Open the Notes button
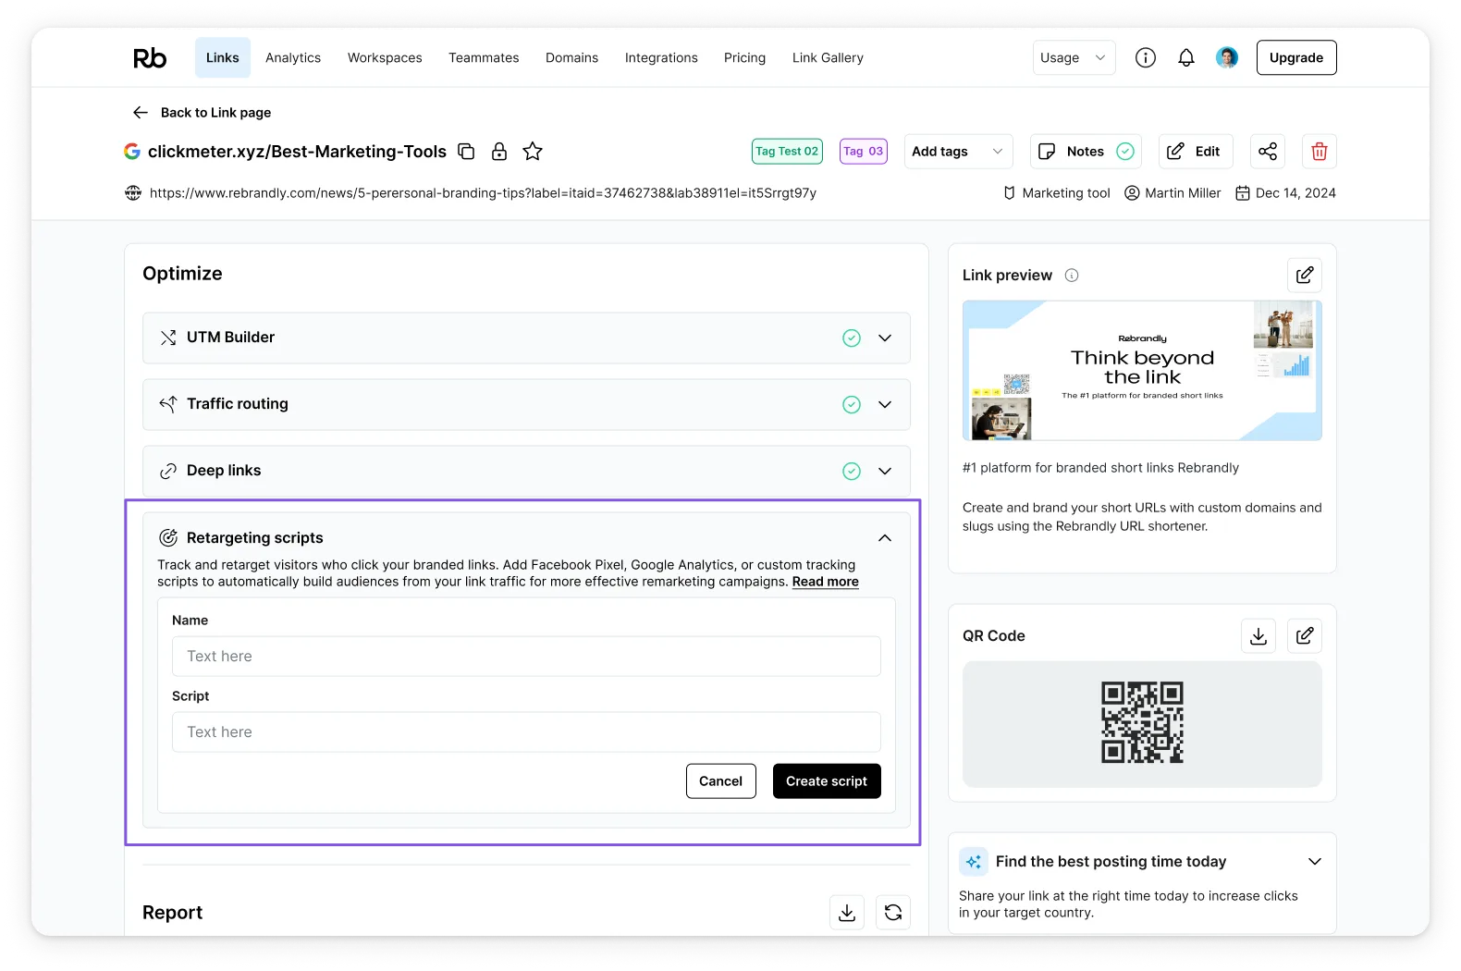The image size is (1461, 971). coord(1086,152)
